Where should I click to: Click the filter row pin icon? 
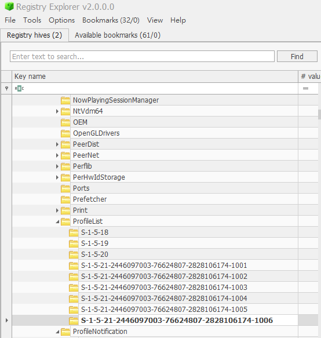[x=7, y=88]
